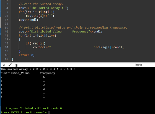Click the 'return 0;' statement

(x=27, y=55)
